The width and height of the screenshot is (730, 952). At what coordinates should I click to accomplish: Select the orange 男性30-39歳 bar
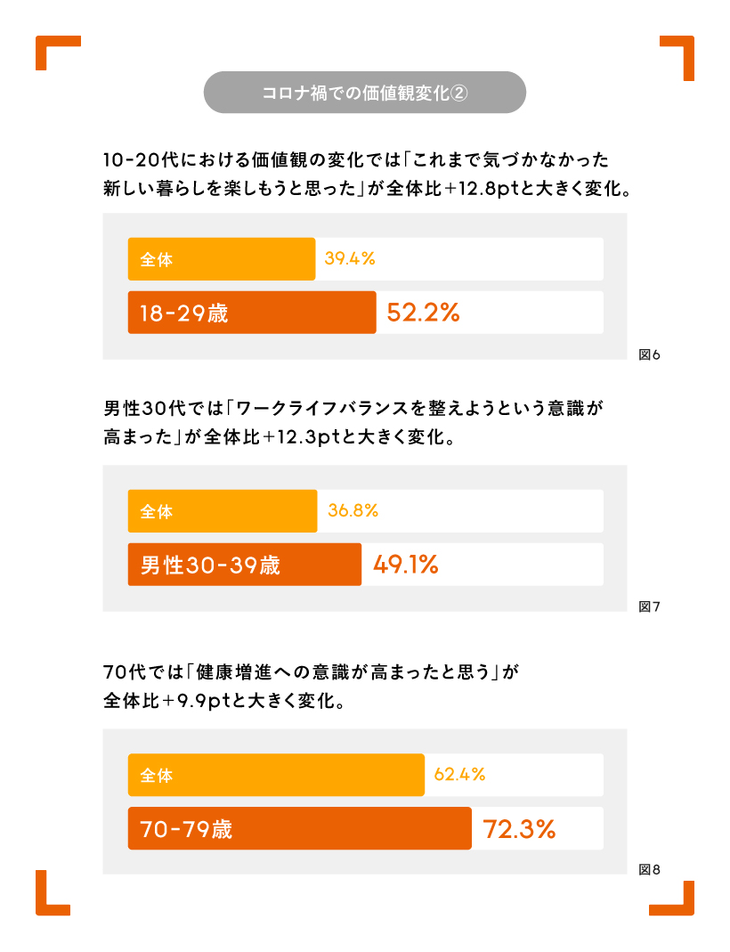pos(245,565)
